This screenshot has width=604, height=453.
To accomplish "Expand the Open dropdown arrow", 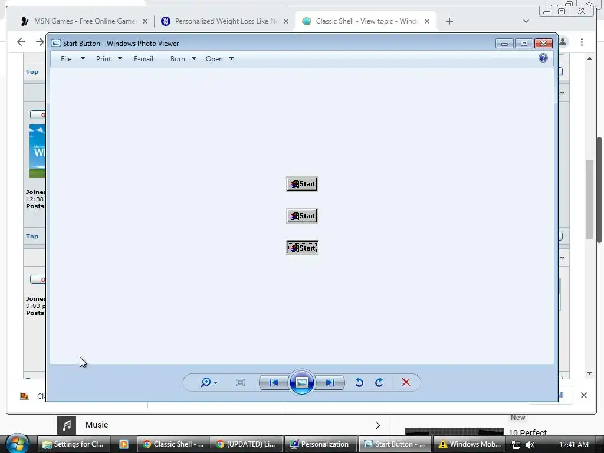I will pyautogui.click(x=231, y=58).
